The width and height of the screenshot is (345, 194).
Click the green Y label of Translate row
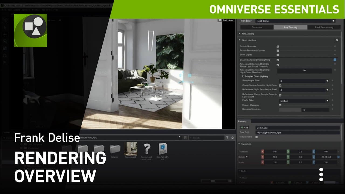tap(288, 152)
